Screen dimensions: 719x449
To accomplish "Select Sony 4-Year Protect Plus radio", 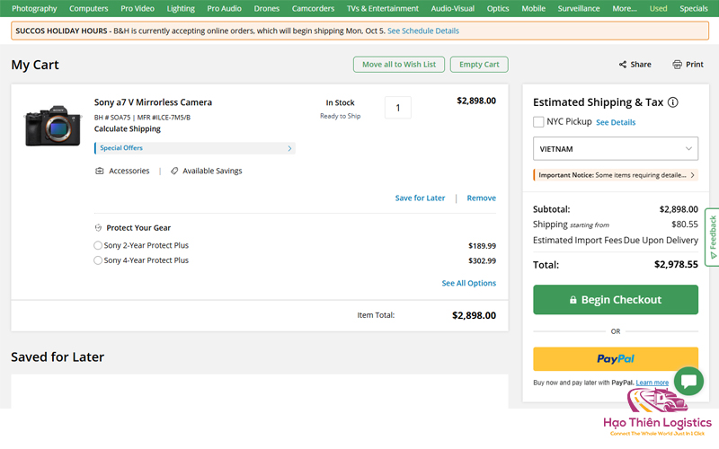I will (98, 260).
